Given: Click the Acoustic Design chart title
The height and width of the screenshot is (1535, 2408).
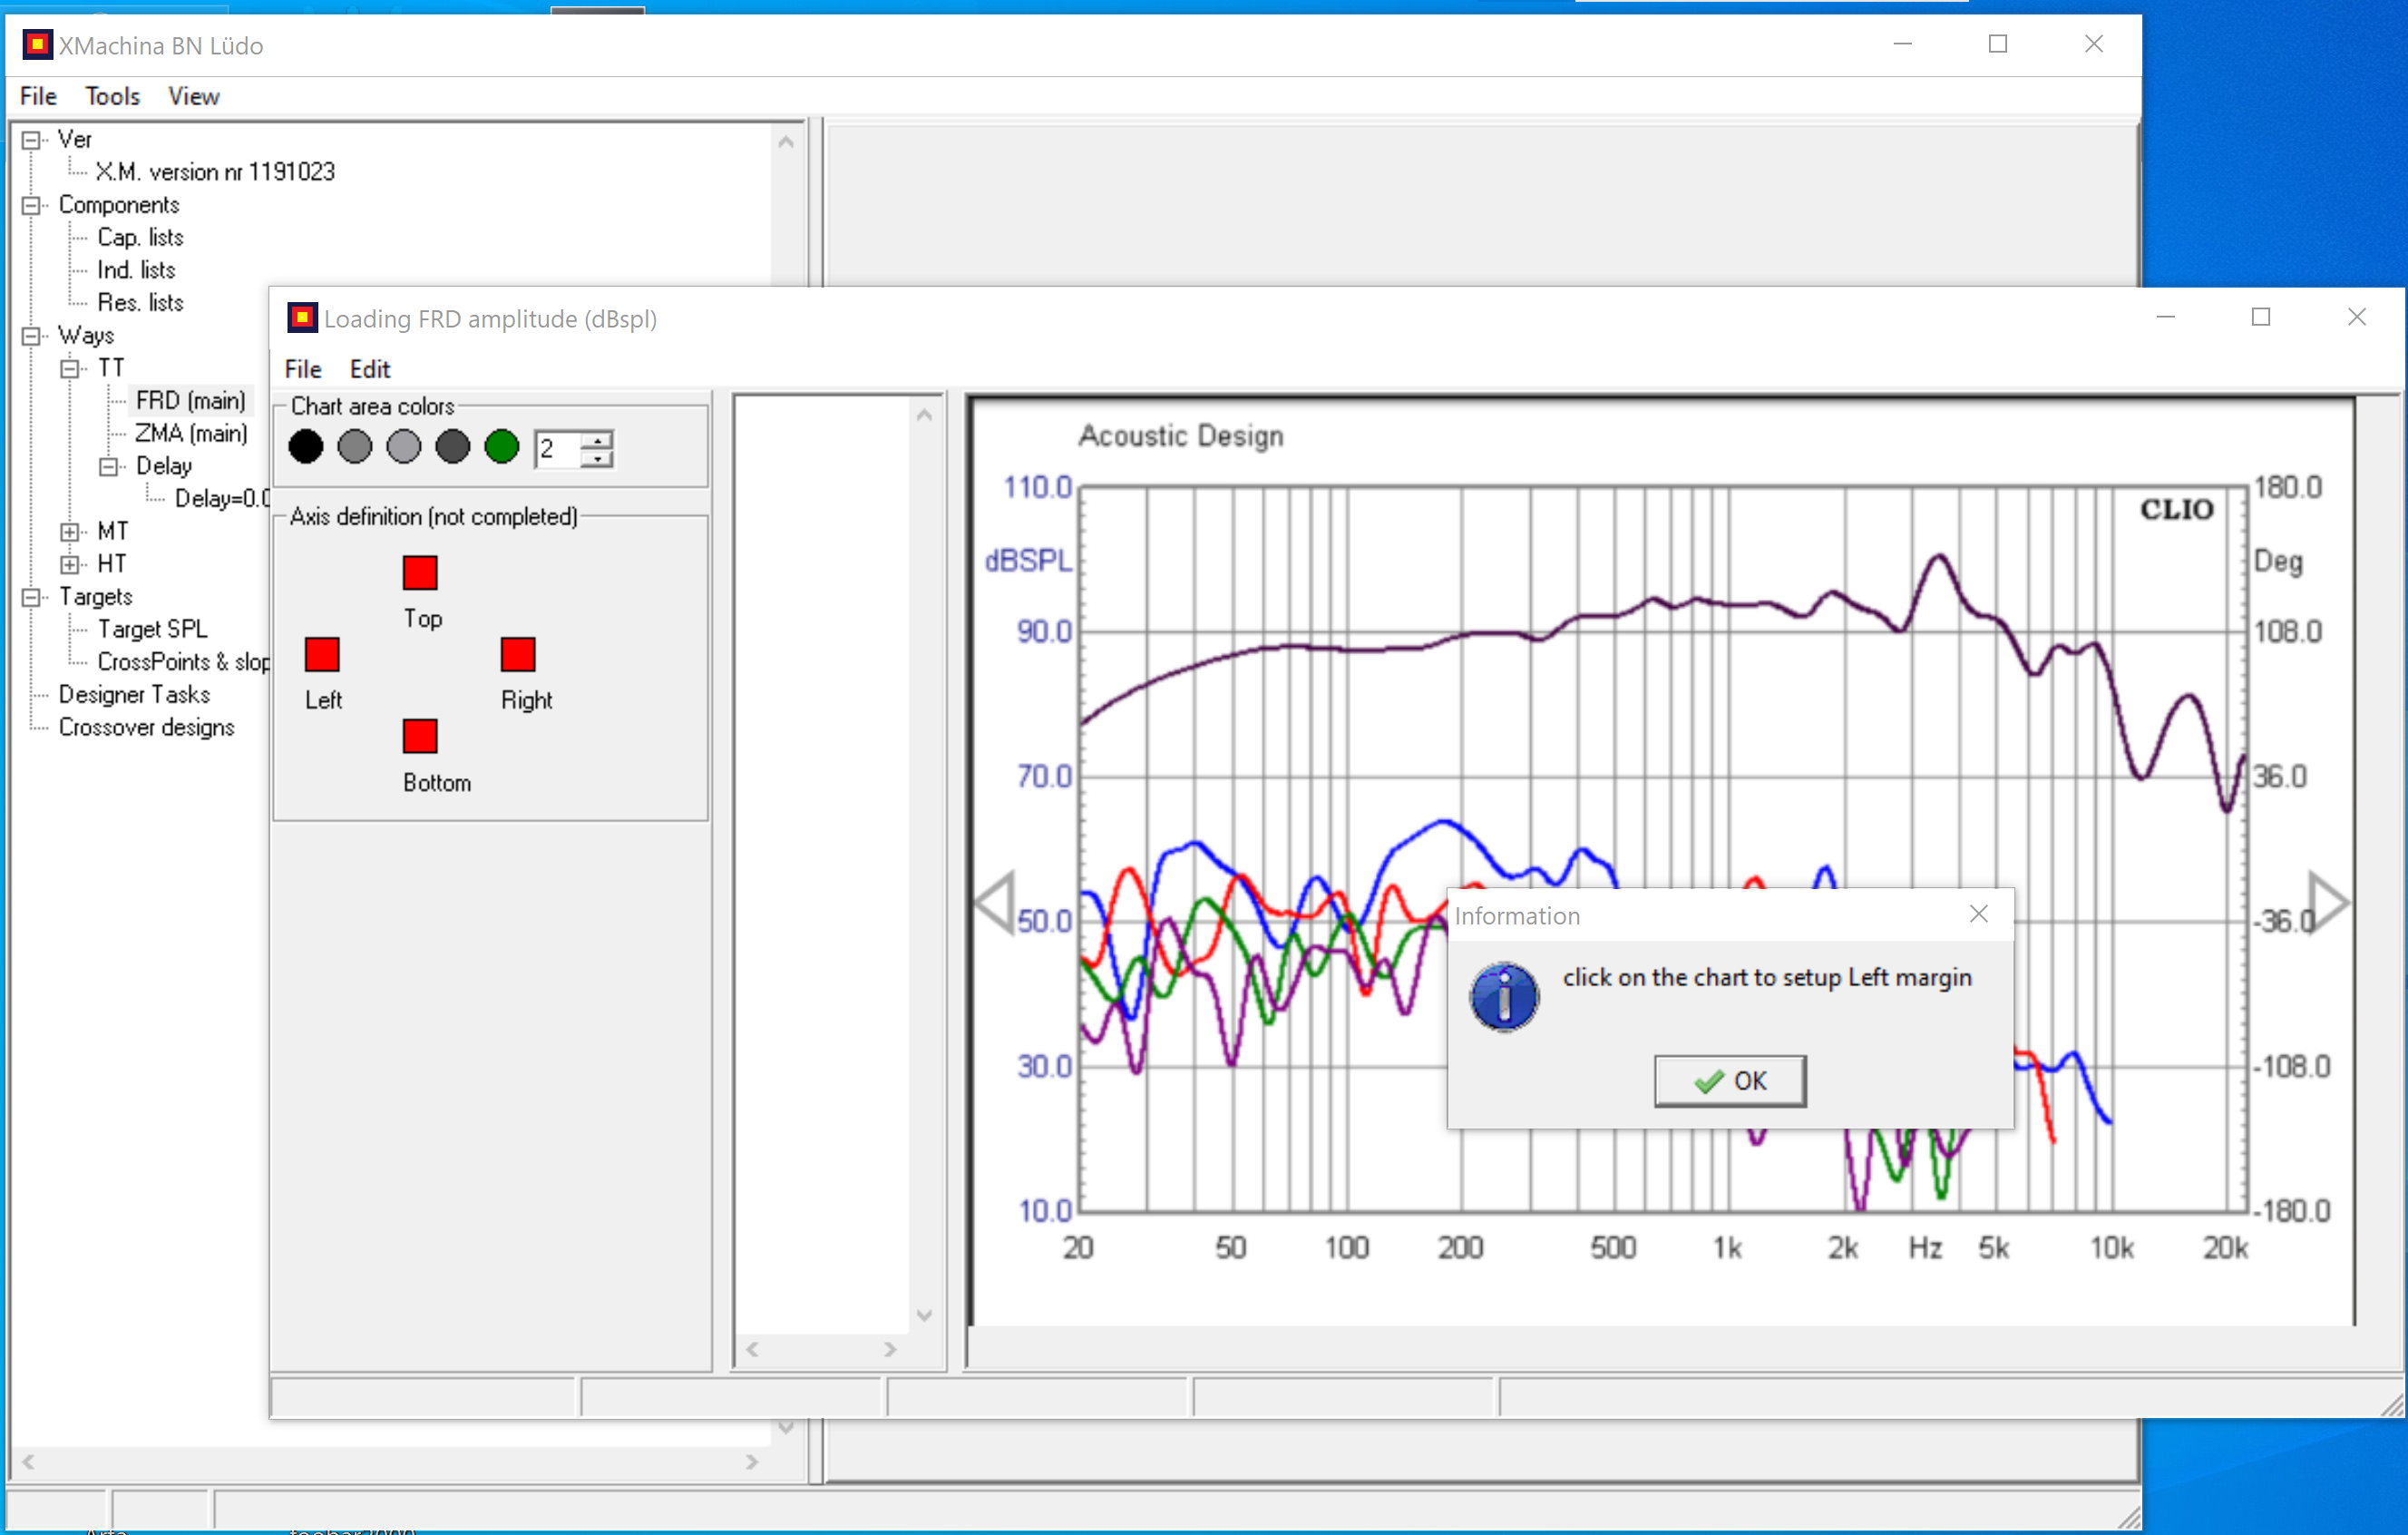Looking at the screenshot, I should click(1180, 436).
